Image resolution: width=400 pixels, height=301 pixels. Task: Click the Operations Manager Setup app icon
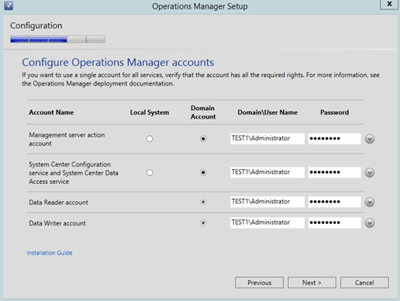(9, 6)
